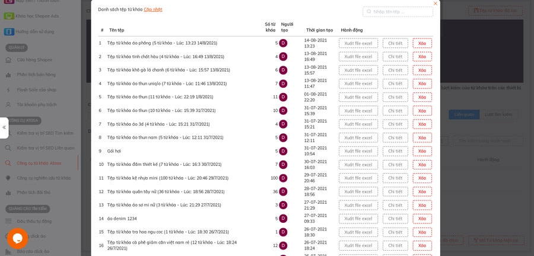Open 'Cửa hàng Shopee' in sidebar
Screen dimensions: 534x256
pos(34,59)
